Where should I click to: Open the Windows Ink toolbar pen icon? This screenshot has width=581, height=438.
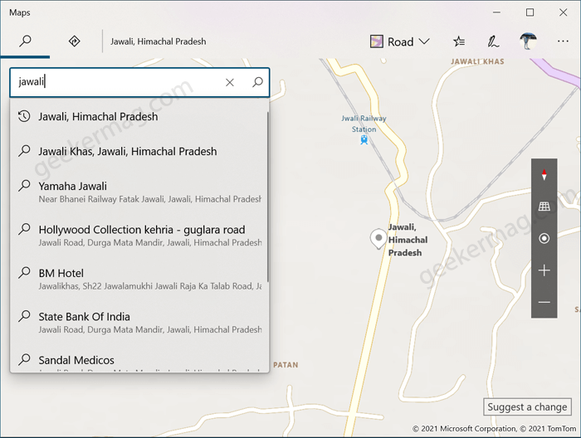[x=493, y=41]
